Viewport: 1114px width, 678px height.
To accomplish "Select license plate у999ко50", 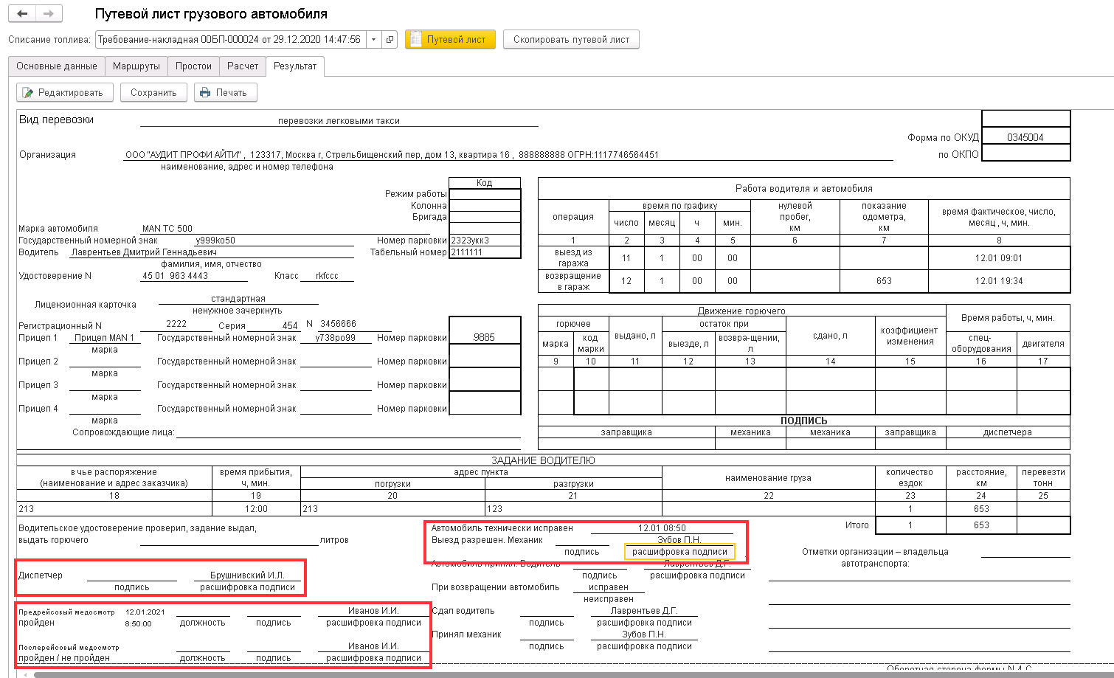I will click(x=215, y=241).
